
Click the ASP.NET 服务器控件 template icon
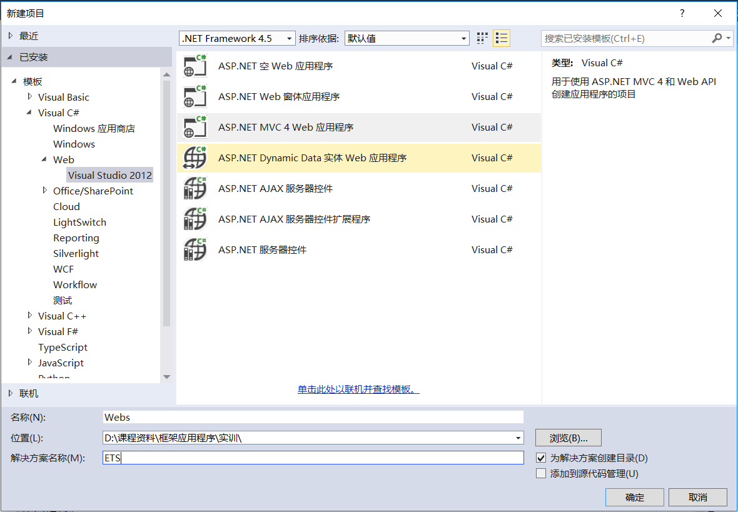195,249
